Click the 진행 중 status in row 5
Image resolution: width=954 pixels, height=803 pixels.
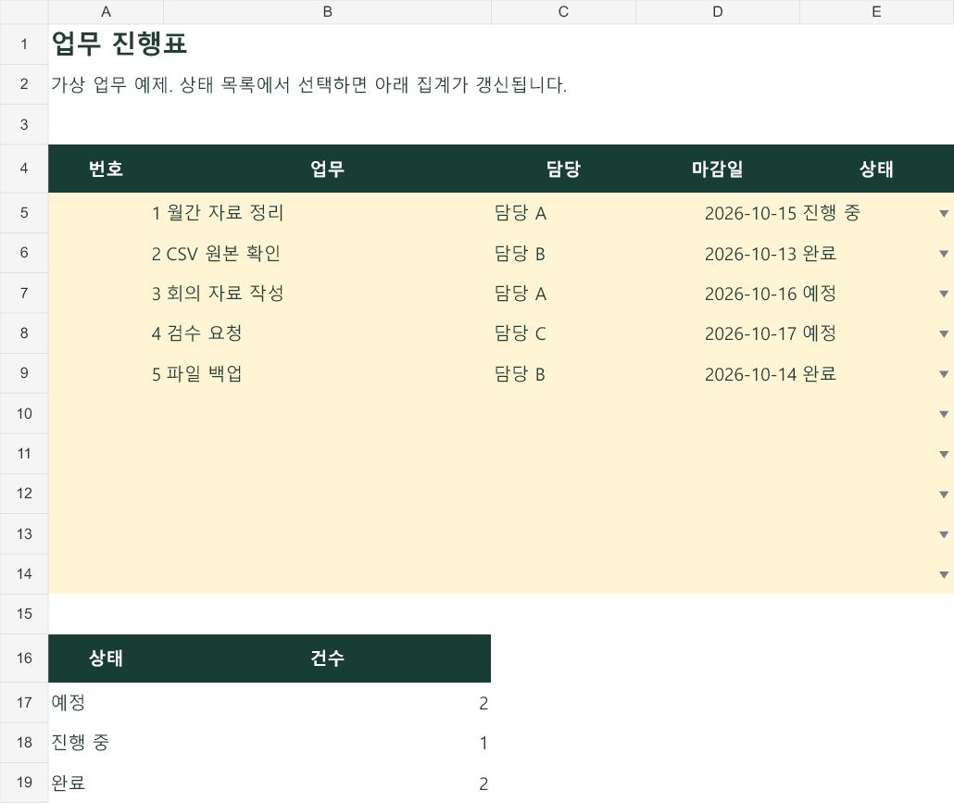coord(831,213)
